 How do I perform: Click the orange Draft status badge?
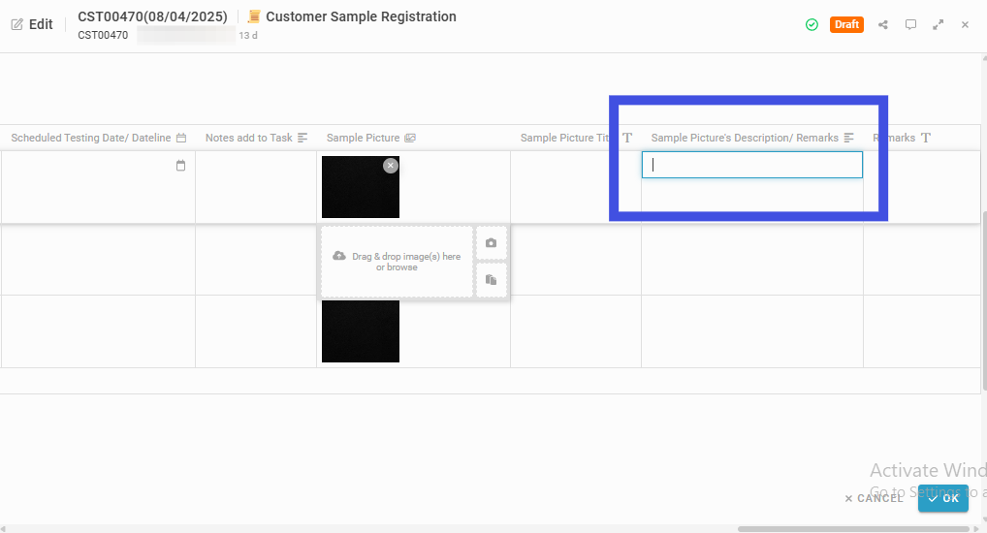[x=846, y=24]
